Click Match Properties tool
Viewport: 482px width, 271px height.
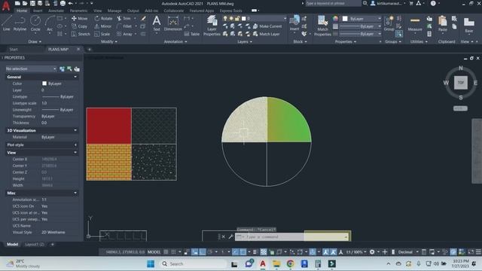point(322,26)
